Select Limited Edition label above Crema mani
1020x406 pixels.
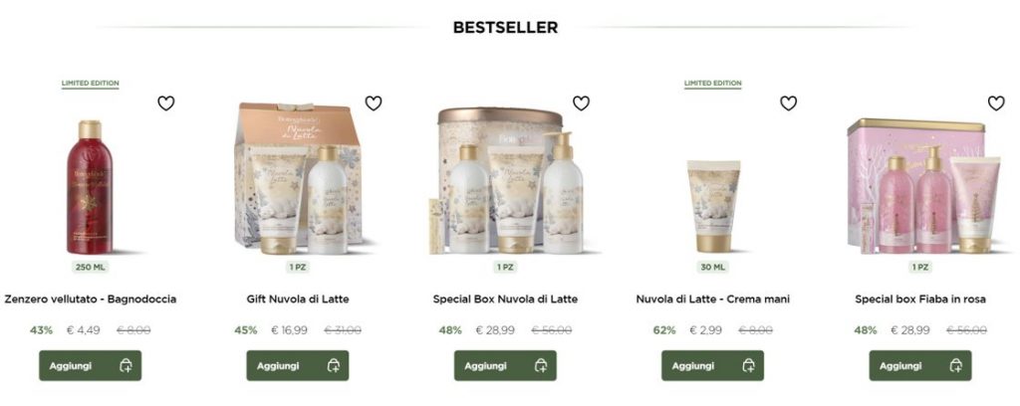712,84
